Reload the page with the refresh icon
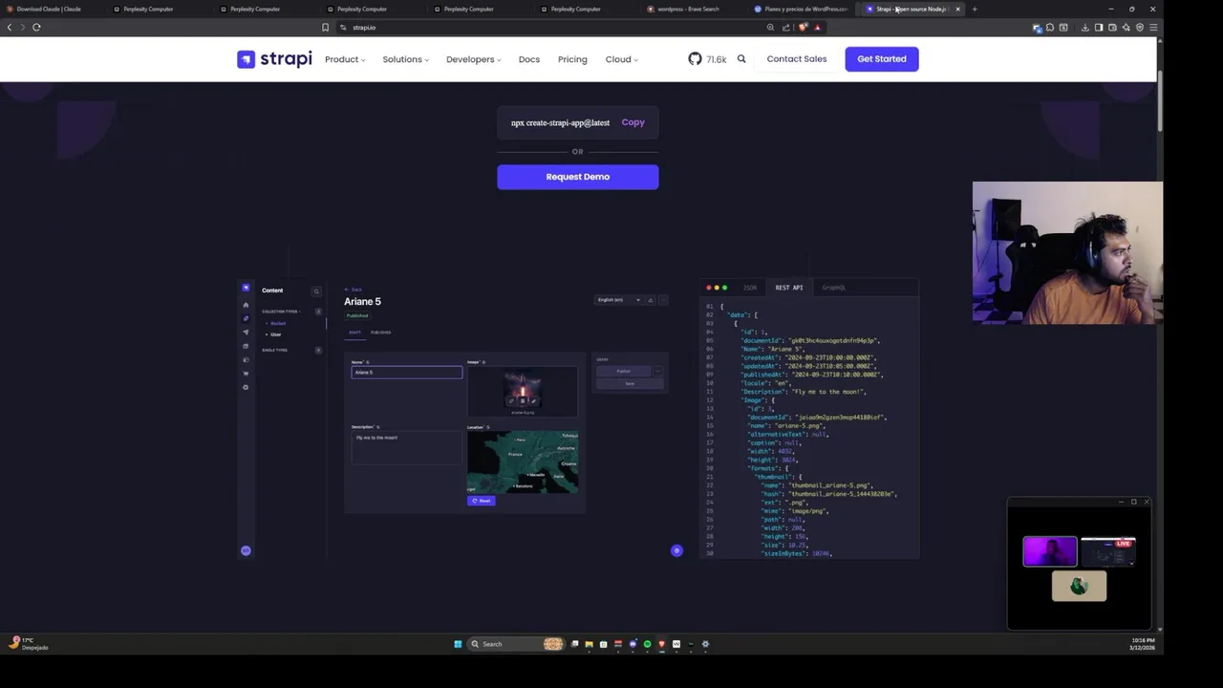 (36, 27)
